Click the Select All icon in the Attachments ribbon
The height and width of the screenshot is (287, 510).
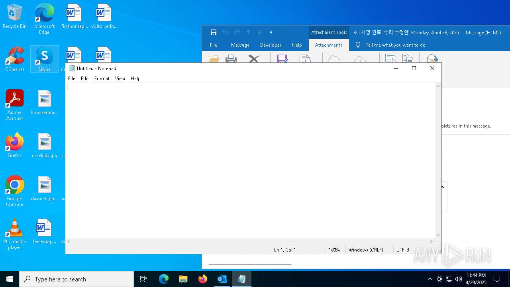[x=390, y=59]
